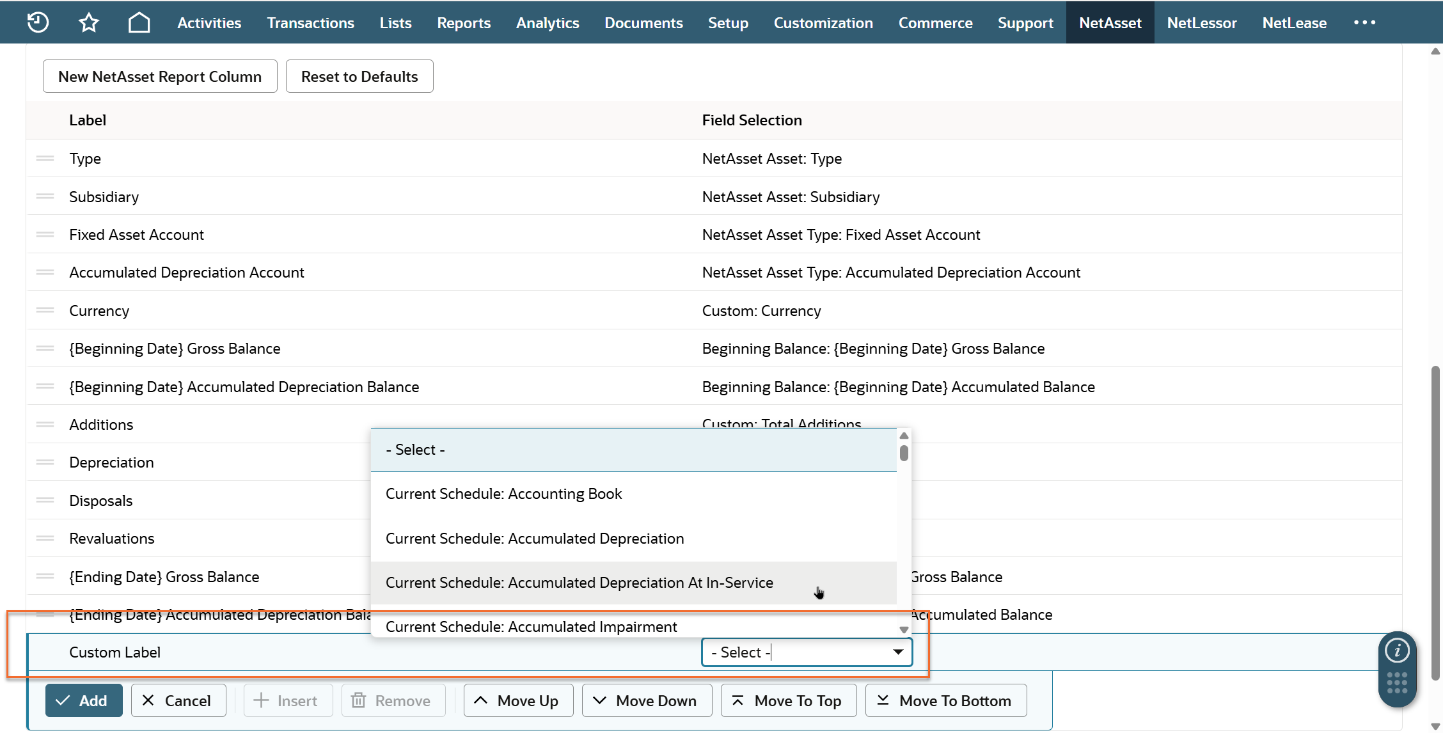Screen dimensions: 1443x733
Task: Open the recent records history icon
Action: point(38,22)
